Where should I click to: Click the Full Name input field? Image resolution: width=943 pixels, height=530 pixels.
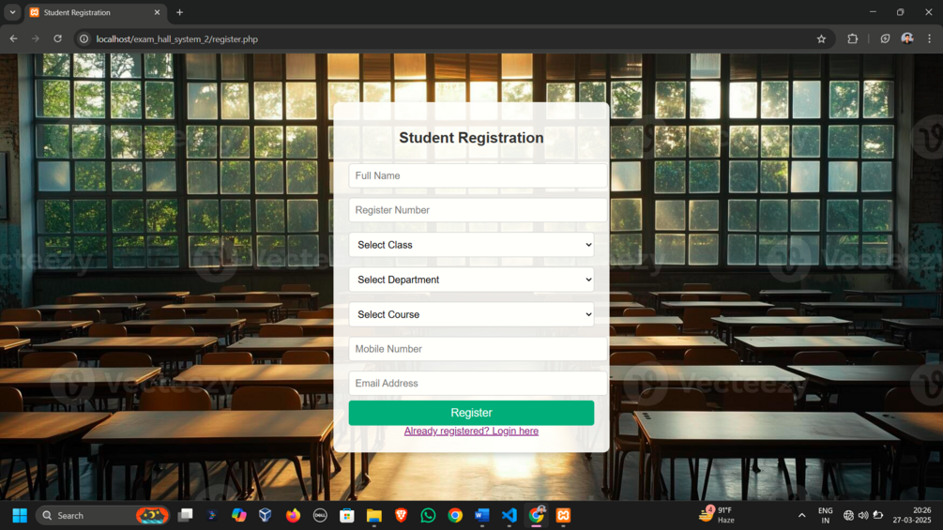coord(478,175)
